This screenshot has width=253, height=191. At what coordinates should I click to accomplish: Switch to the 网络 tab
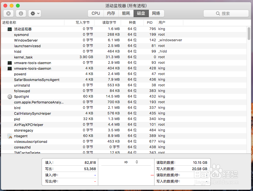[x=156, y=13]
